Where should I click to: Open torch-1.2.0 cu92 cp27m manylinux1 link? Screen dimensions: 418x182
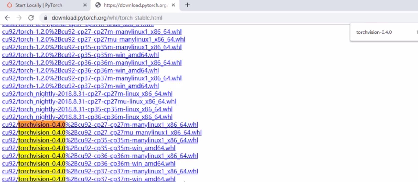tap(92, 32)
